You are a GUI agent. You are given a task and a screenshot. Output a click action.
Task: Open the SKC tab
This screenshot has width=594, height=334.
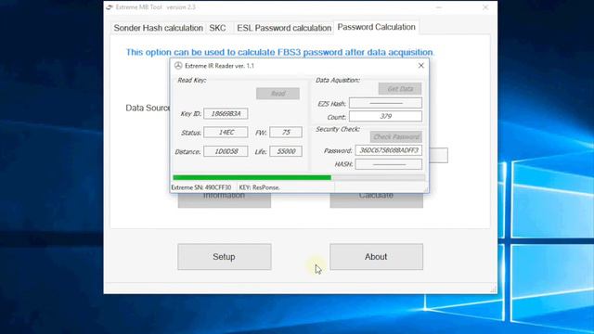point(217,28)
